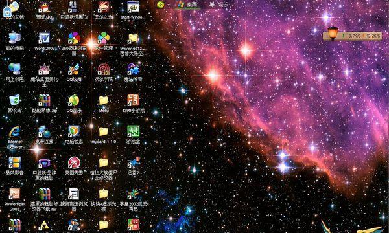Image resolution: width=389 pixels, height=233 pixels.
Task: Switch to the 桌面 tab
Action: pos(188,5)
